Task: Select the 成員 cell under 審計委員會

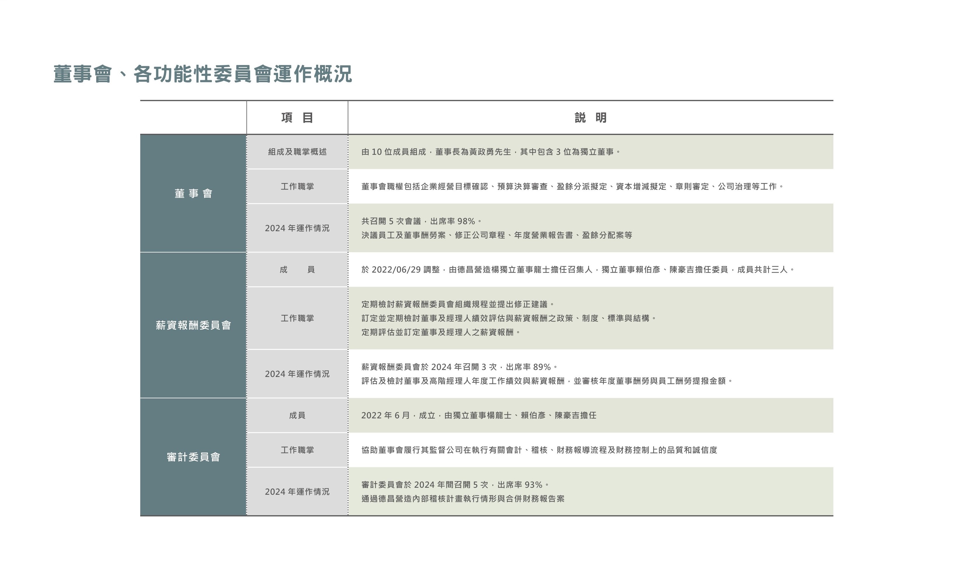Action: [x=297, y=415]
